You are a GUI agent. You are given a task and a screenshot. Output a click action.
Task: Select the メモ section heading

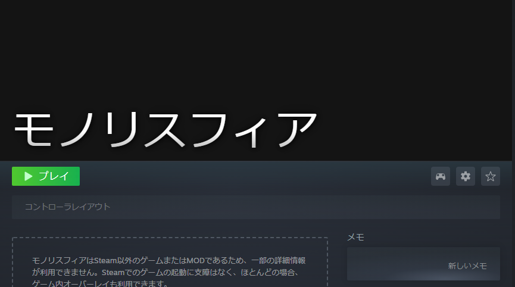[x=355, y=237]
